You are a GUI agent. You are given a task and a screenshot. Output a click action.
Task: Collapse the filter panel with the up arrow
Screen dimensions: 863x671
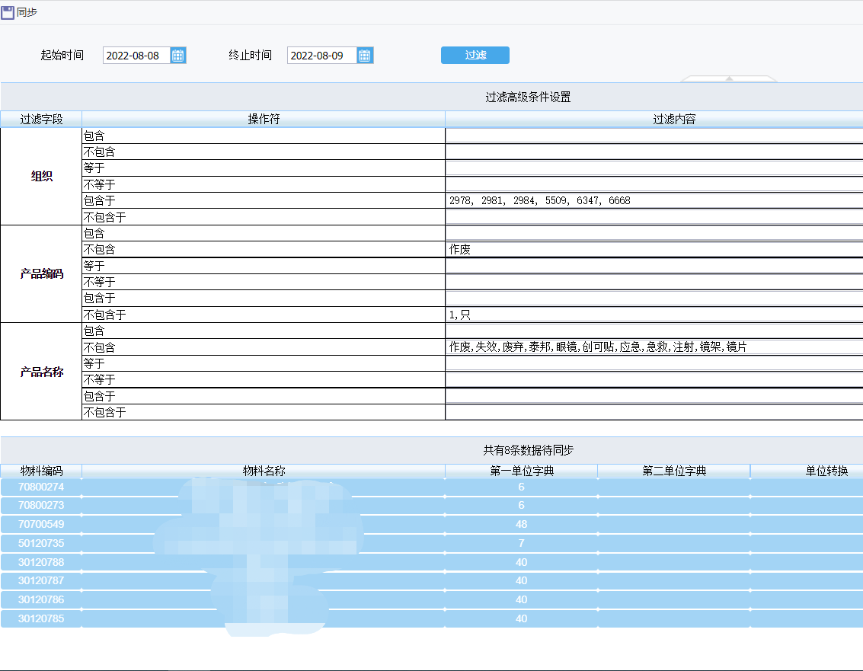[x=729, y=78]
